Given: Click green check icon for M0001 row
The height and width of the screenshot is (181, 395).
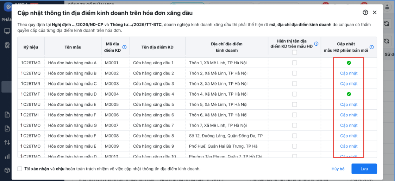Looking at the screenshot, I should (x=349, y=63).
